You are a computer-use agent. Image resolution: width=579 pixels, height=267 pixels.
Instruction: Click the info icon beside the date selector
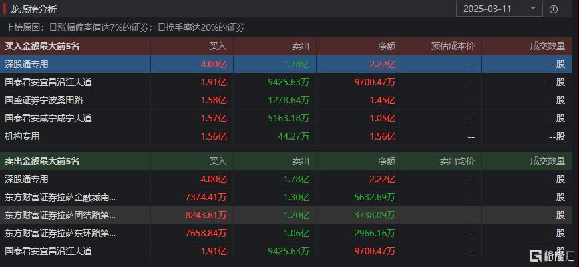[x=553, y=9]
